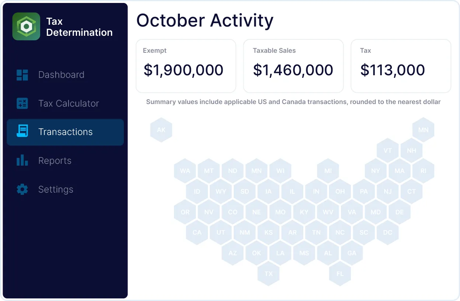
Task: Select the Reports menu label
Action: tap(55, 160)
